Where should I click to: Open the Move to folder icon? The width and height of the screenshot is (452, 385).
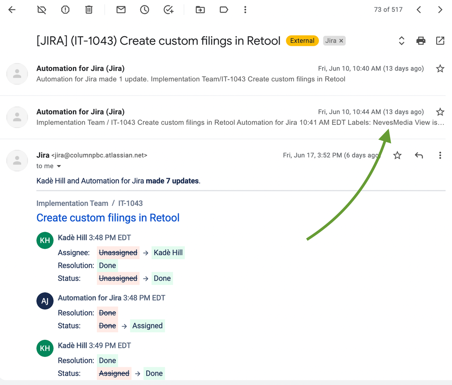(200, 10)
